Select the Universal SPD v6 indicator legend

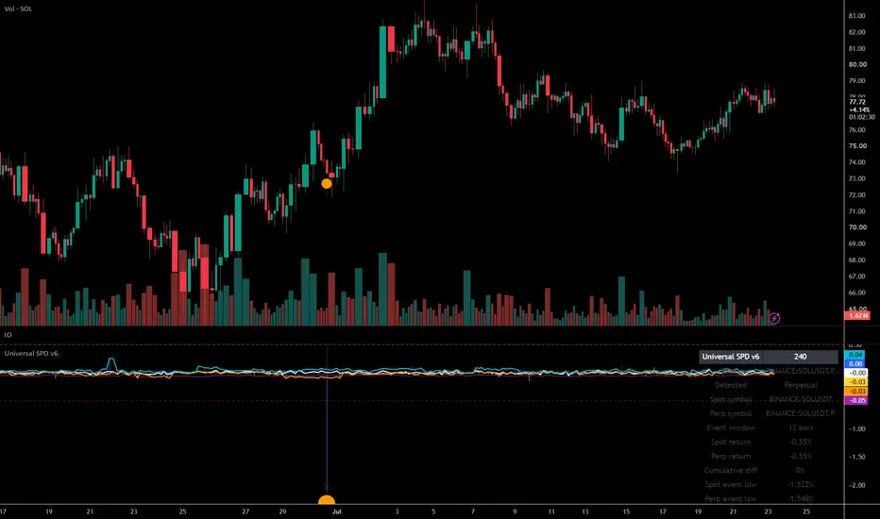tap(31, 354)
